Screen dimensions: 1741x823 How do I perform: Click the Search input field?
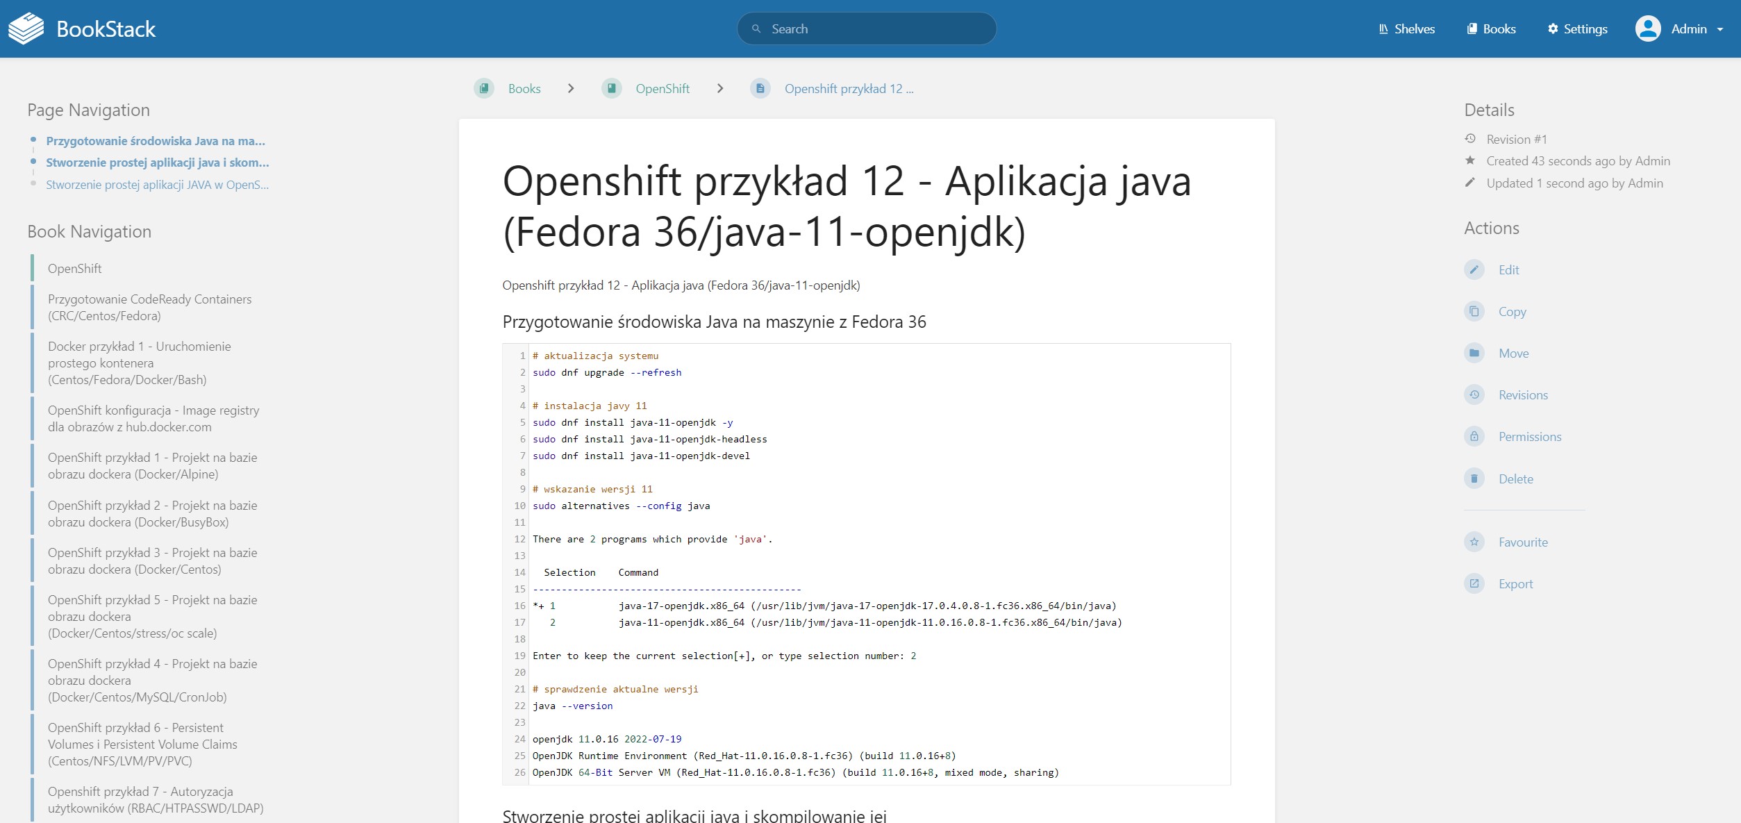point(867,28)
